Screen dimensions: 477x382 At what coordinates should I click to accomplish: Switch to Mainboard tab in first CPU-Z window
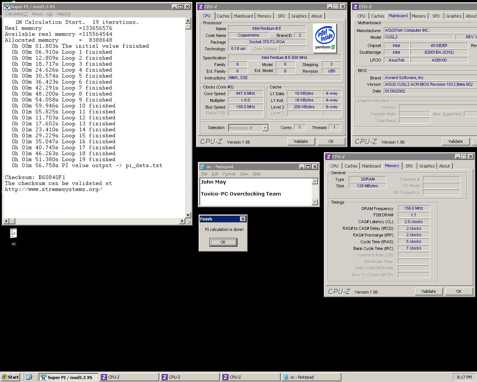pyautogui.click(x=243, y=16)
